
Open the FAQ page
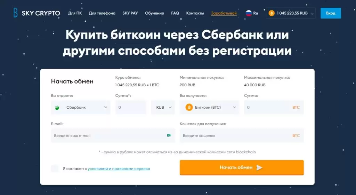pos(175,13)
